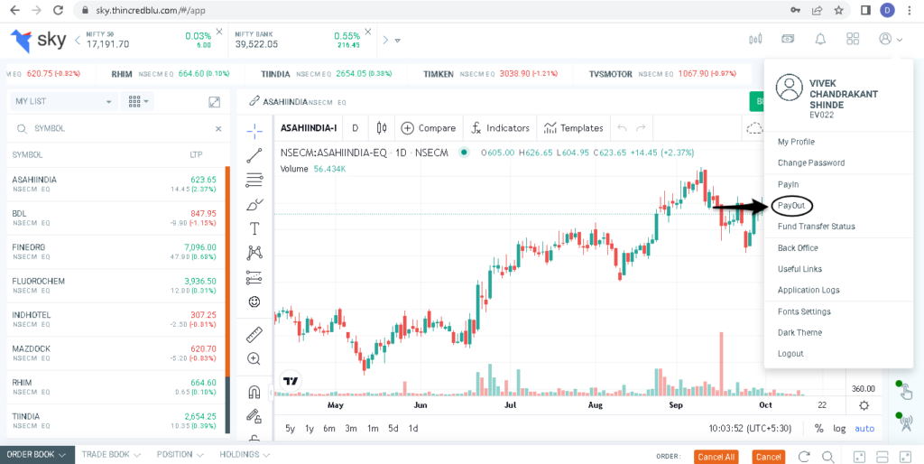Screen dimensions: 924x464
Task: Toggle log scale on chart
Action: [x=839, y=429]
